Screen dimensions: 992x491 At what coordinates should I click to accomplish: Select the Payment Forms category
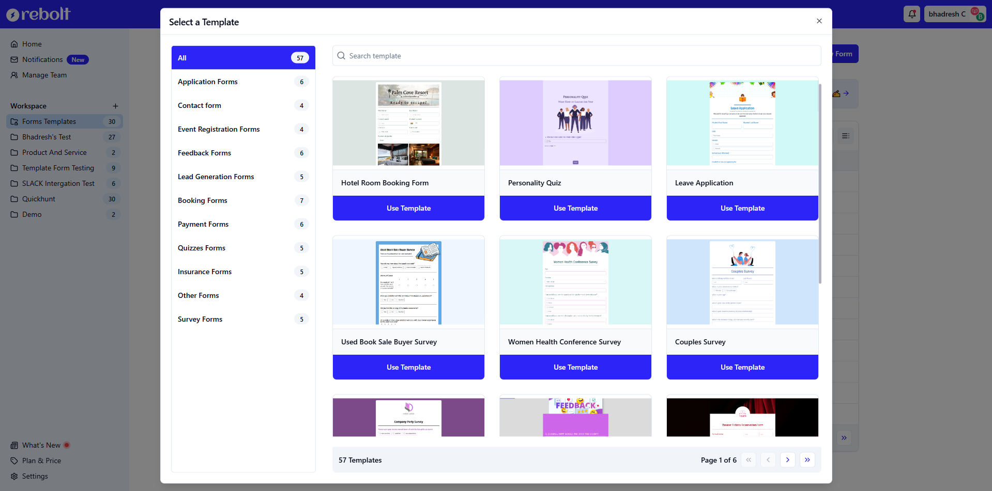tap(243, 224)
